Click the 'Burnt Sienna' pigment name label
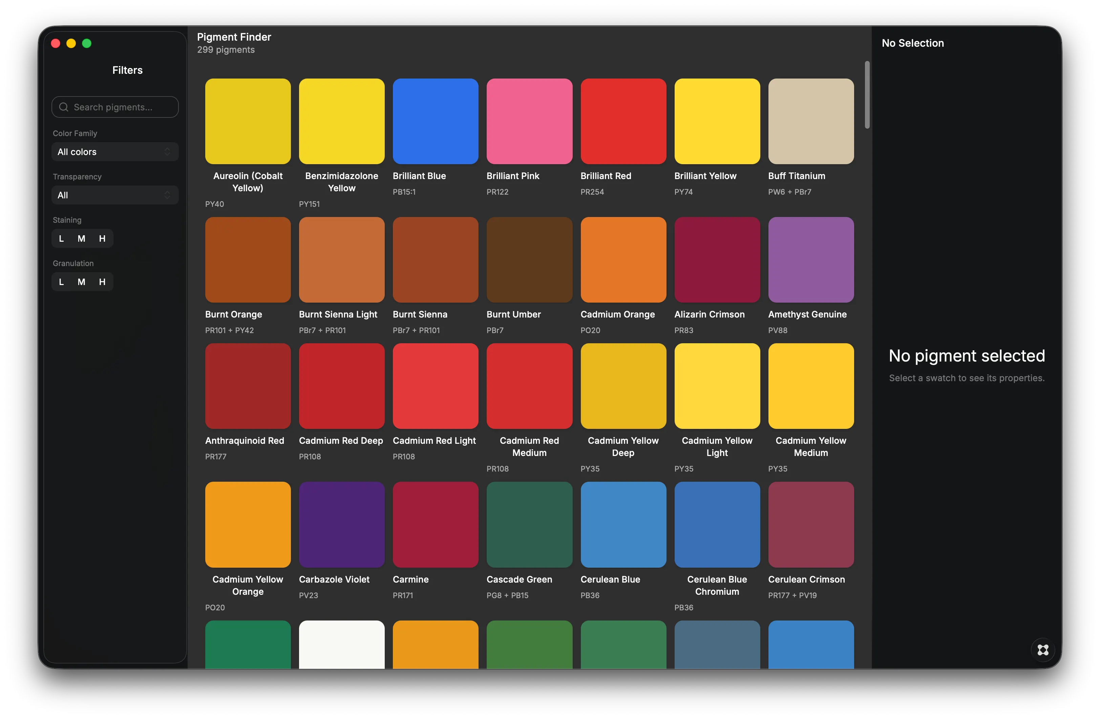The image size is (1100, 719). coord(420,314)
